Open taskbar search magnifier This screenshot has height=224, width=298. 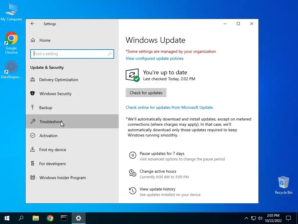(x=21, y=218)
